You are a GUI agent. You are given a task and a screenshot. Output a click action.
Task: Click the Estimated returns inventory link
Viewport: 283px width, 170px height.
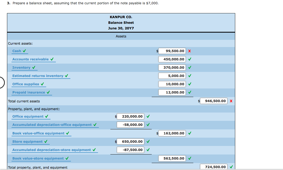[x=39, y=76]
